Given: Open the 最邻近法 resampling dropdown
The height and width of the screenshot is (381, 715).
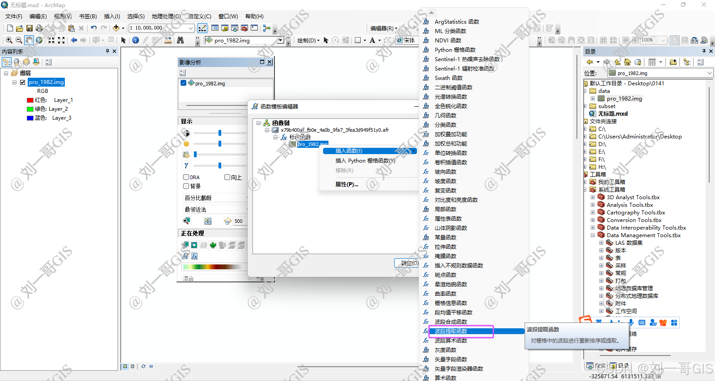Looking at the screenshot, I should point(215,209).
